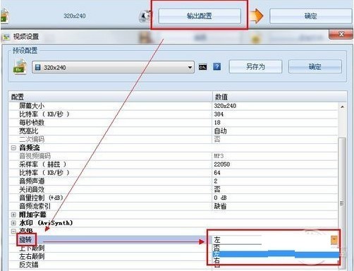The width and height of the screenshot is (354, 271).
Task: Open the 输出配置 output settings button
Action: pyautogui.click(x=200, y=16)
